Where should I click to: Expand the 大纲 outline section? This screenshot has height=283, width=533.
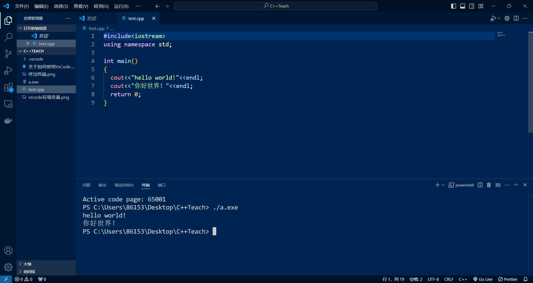pyautogui.click(x=27, y=264)
